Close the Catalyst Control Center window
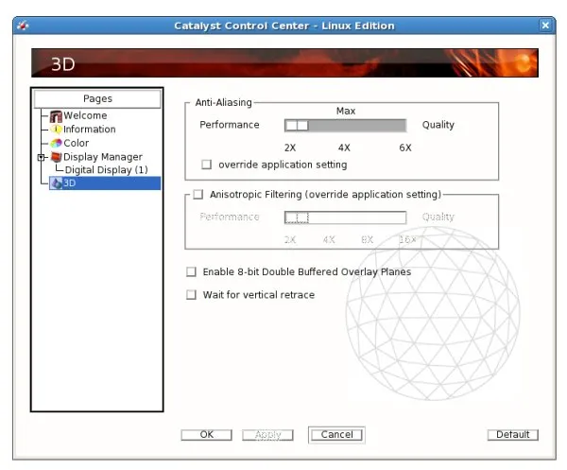 tap(545, 26)
